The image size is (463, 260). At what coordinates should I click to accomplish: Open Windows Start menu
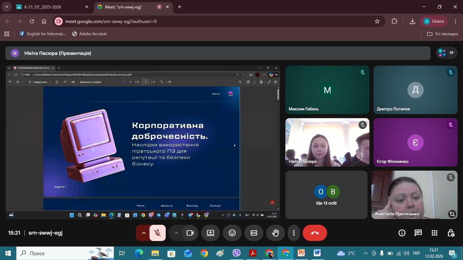coord(8,253)
